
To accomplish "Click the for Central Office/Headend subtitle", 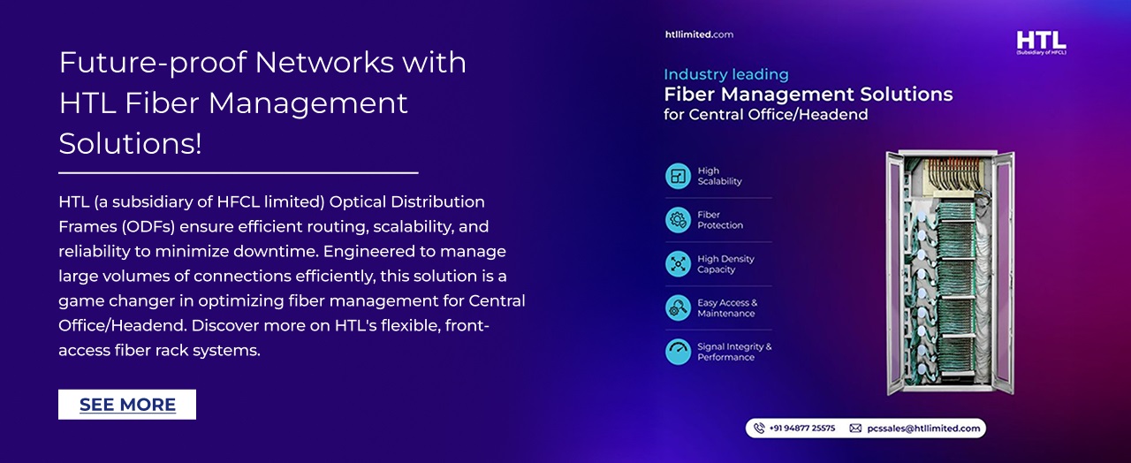I will pyautogui.click(x=766, y=115).
